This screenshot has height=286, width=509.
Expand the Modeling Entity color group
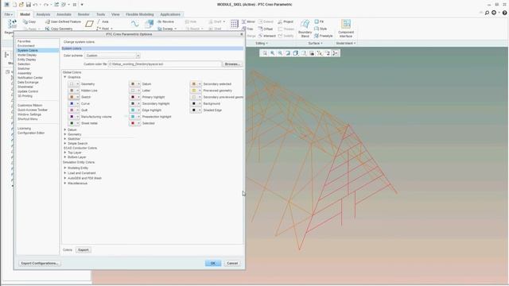click(x=65, y=168)
